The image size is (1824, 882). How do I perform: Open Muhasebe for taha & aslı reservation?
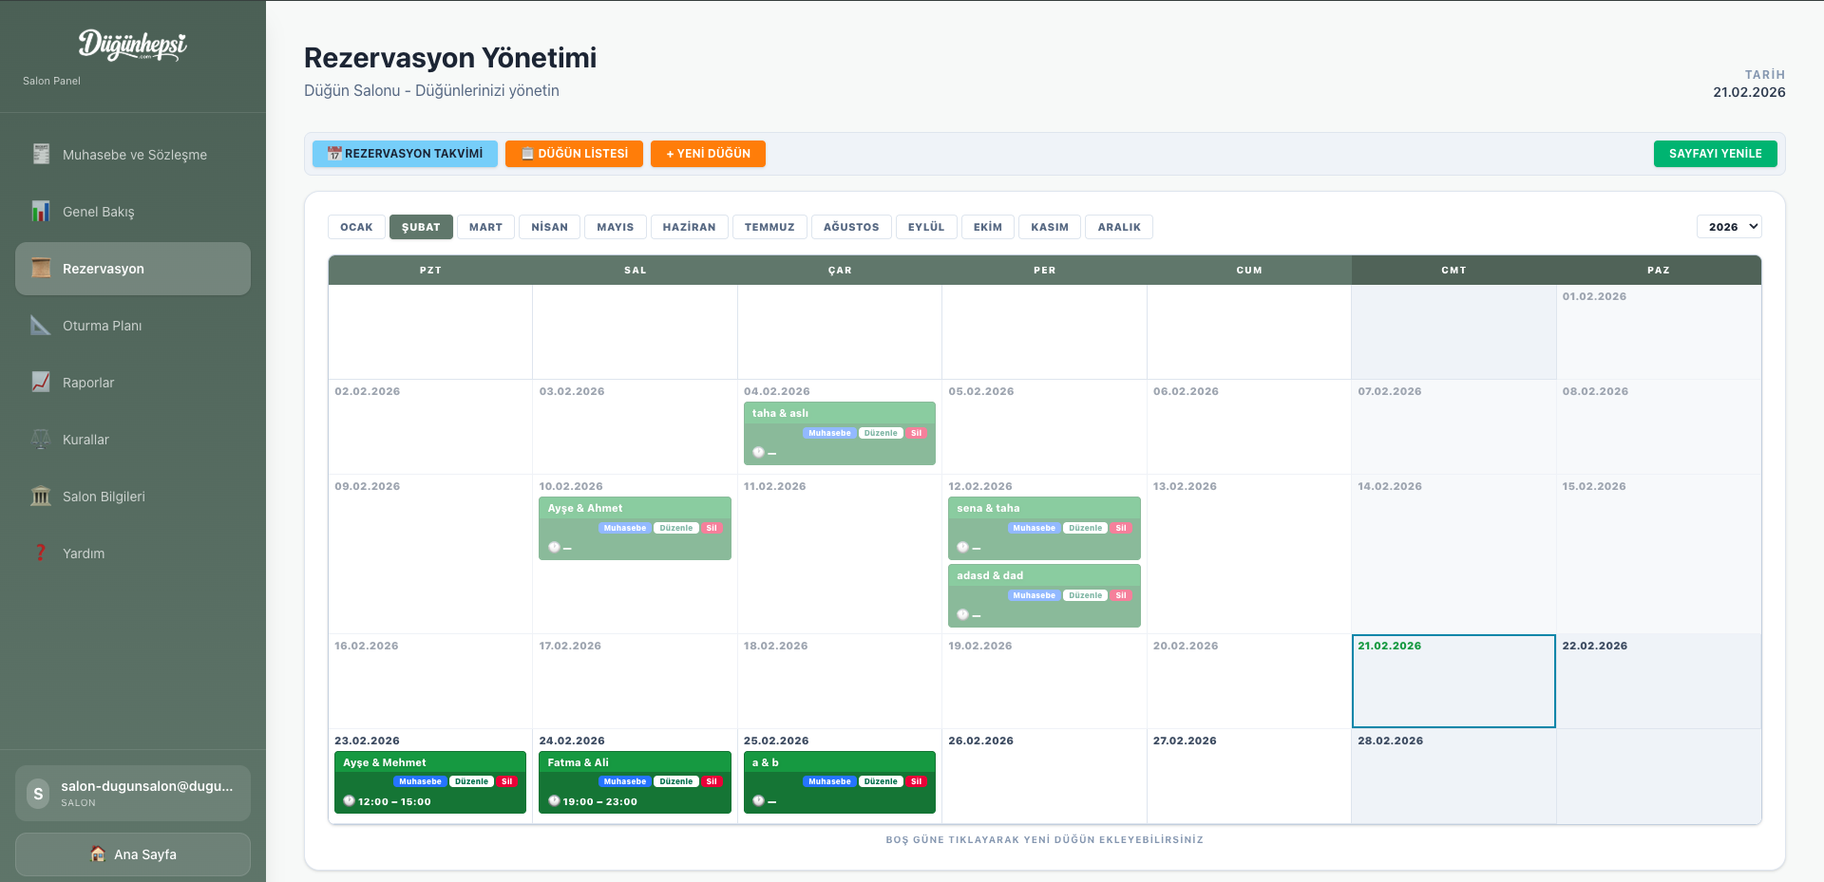click(x=829, y=433)
